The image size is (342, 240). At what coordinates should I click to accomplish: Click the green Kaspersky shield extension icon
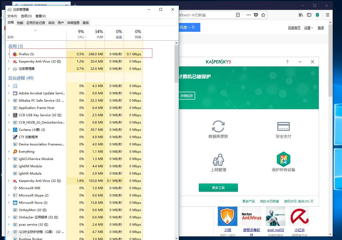click(x=317, y=15)
